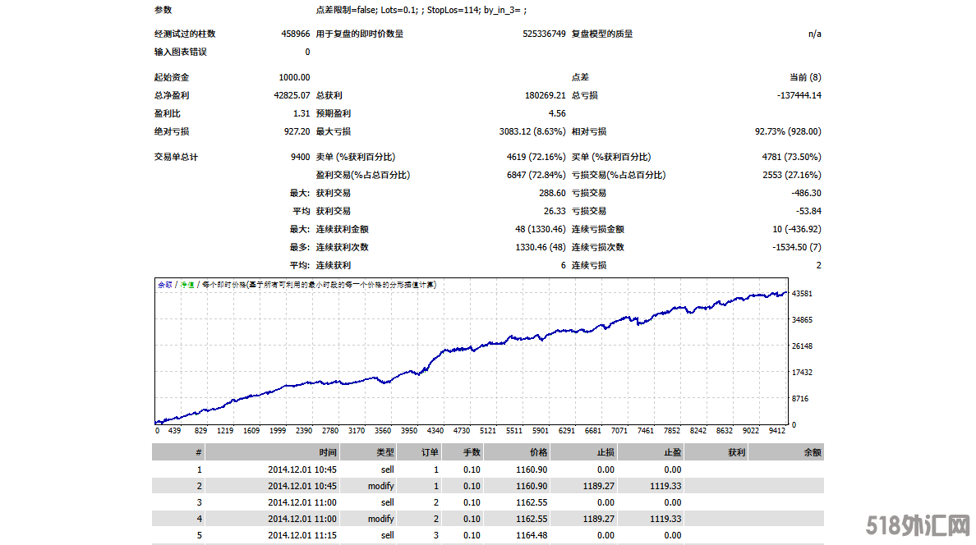Select the profit factor value 1.31
The height and width of the screenshot is (545, 976).
(x=302, y=113)
